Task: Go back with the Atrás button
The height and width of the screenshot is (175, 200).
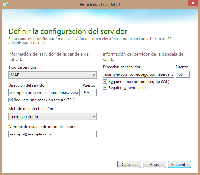Action: [154, 165]
